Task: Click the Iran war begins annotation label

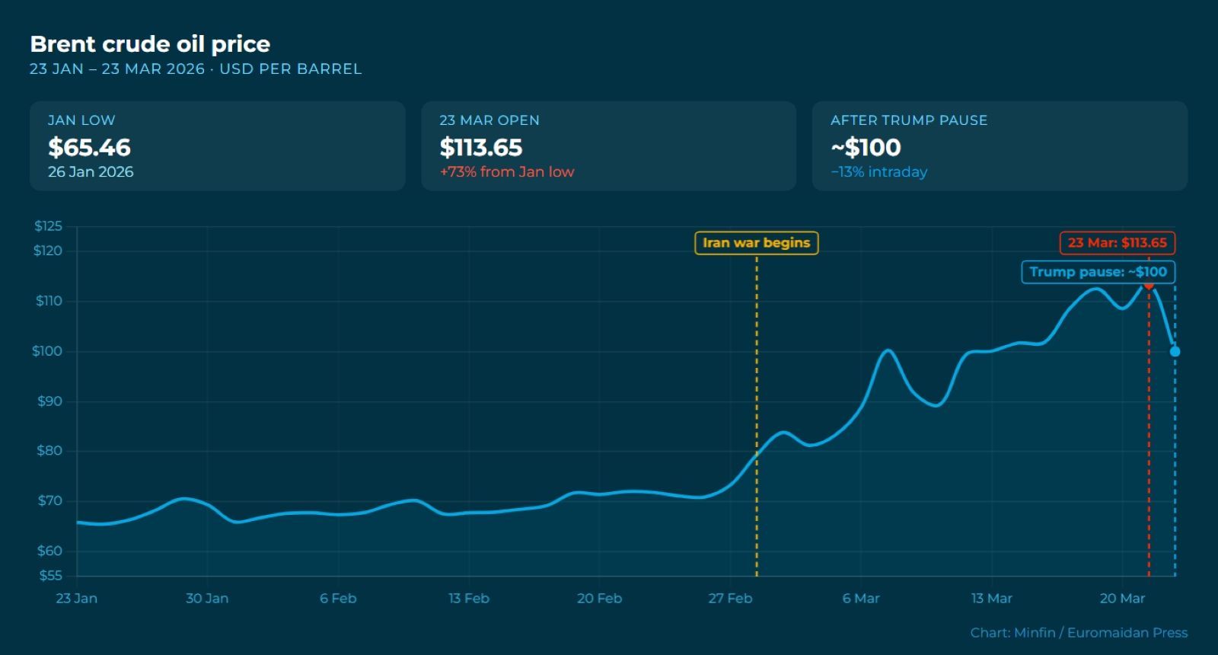Action: (756, 243)
